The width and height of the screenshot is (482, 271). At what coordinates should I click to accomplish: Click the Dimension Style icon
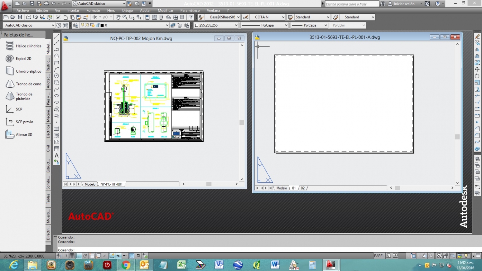point(246,17)
